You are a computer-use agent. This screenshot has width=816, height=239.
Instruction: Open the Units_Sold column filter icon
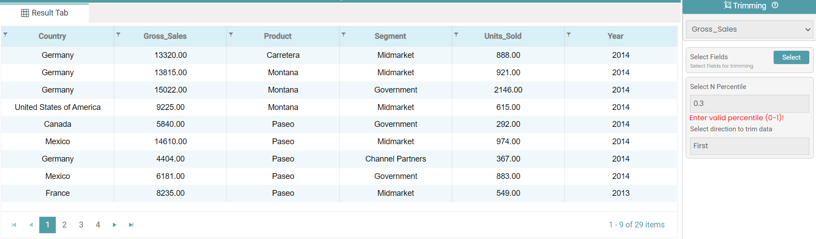(x=456, y=34)
